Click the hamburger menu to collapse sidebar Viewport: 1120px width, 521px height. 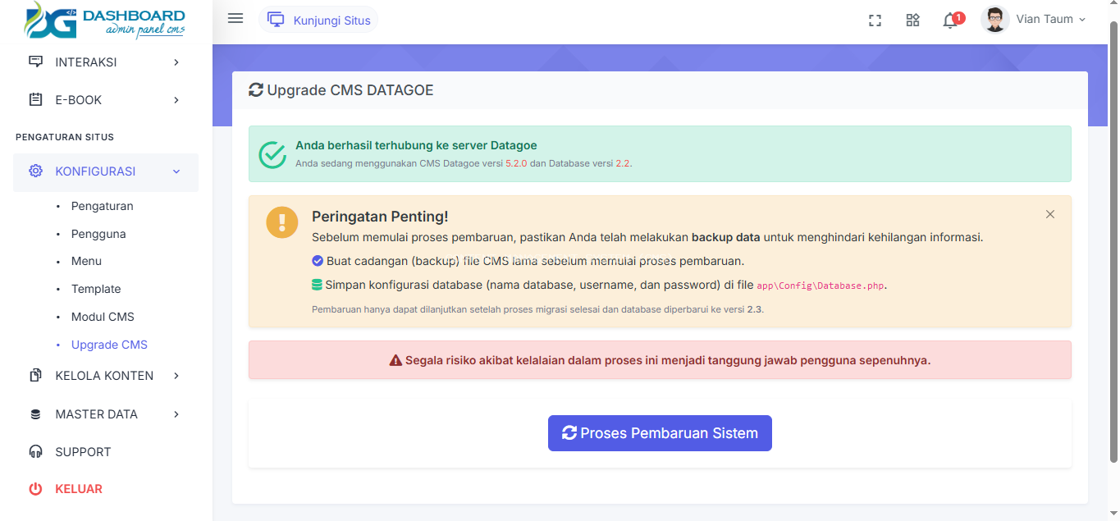pyautogui.click(x=235, y=18)
